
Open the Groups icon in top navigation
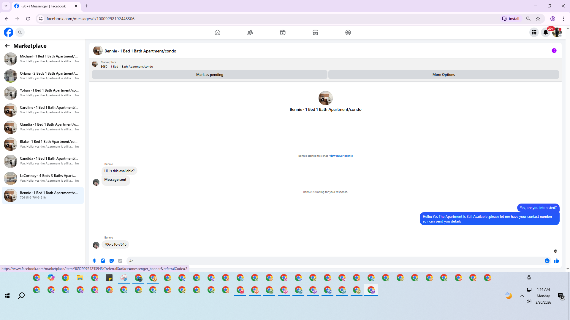(x=348, y=32)
